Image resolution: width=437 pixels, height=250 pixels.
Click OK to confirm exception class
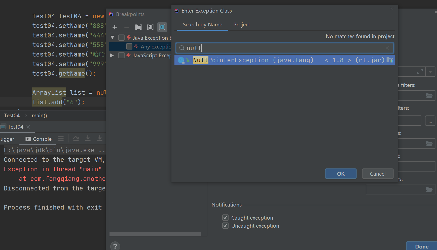pos(341,174)
